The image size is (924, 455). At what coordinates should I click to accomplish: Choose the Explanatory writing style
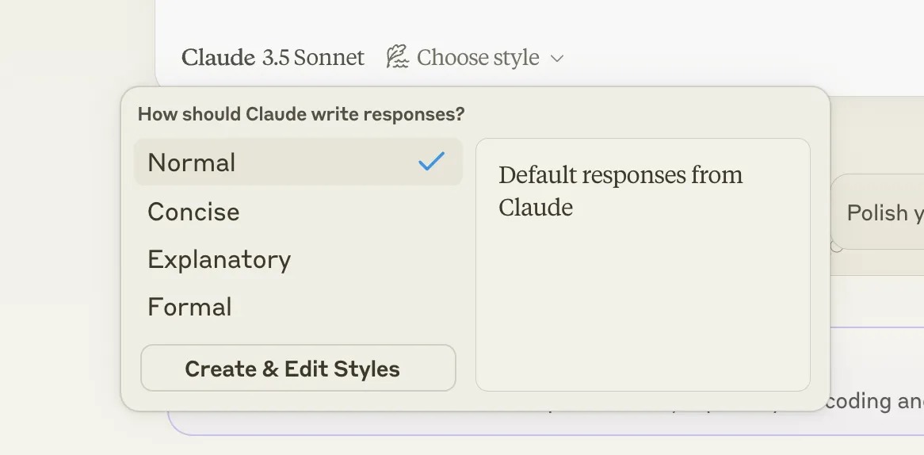coord(219,259)
